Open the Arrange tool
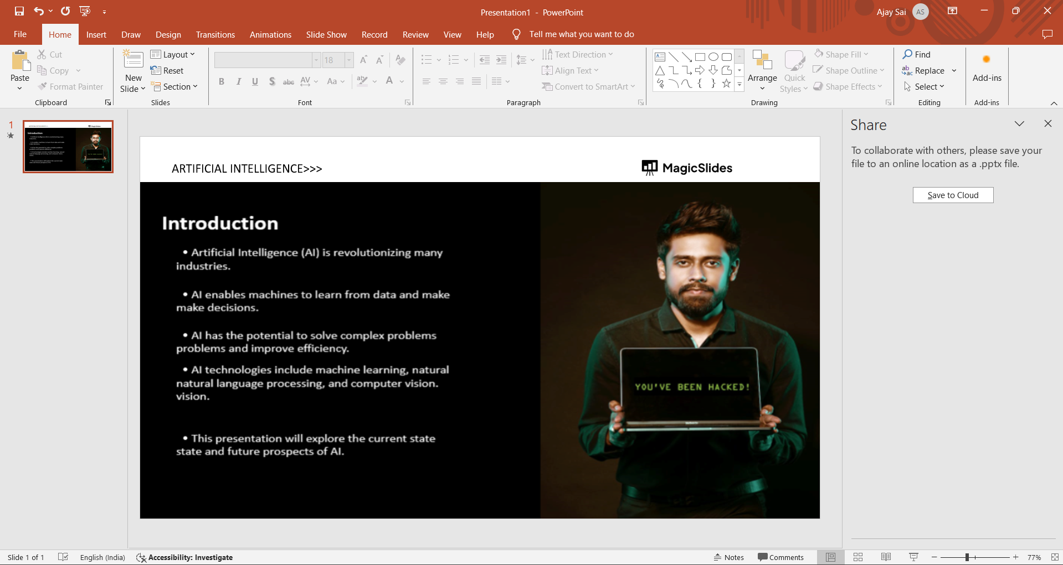The width and height of the screenshot is (1063, 565). tap(762, 71)
